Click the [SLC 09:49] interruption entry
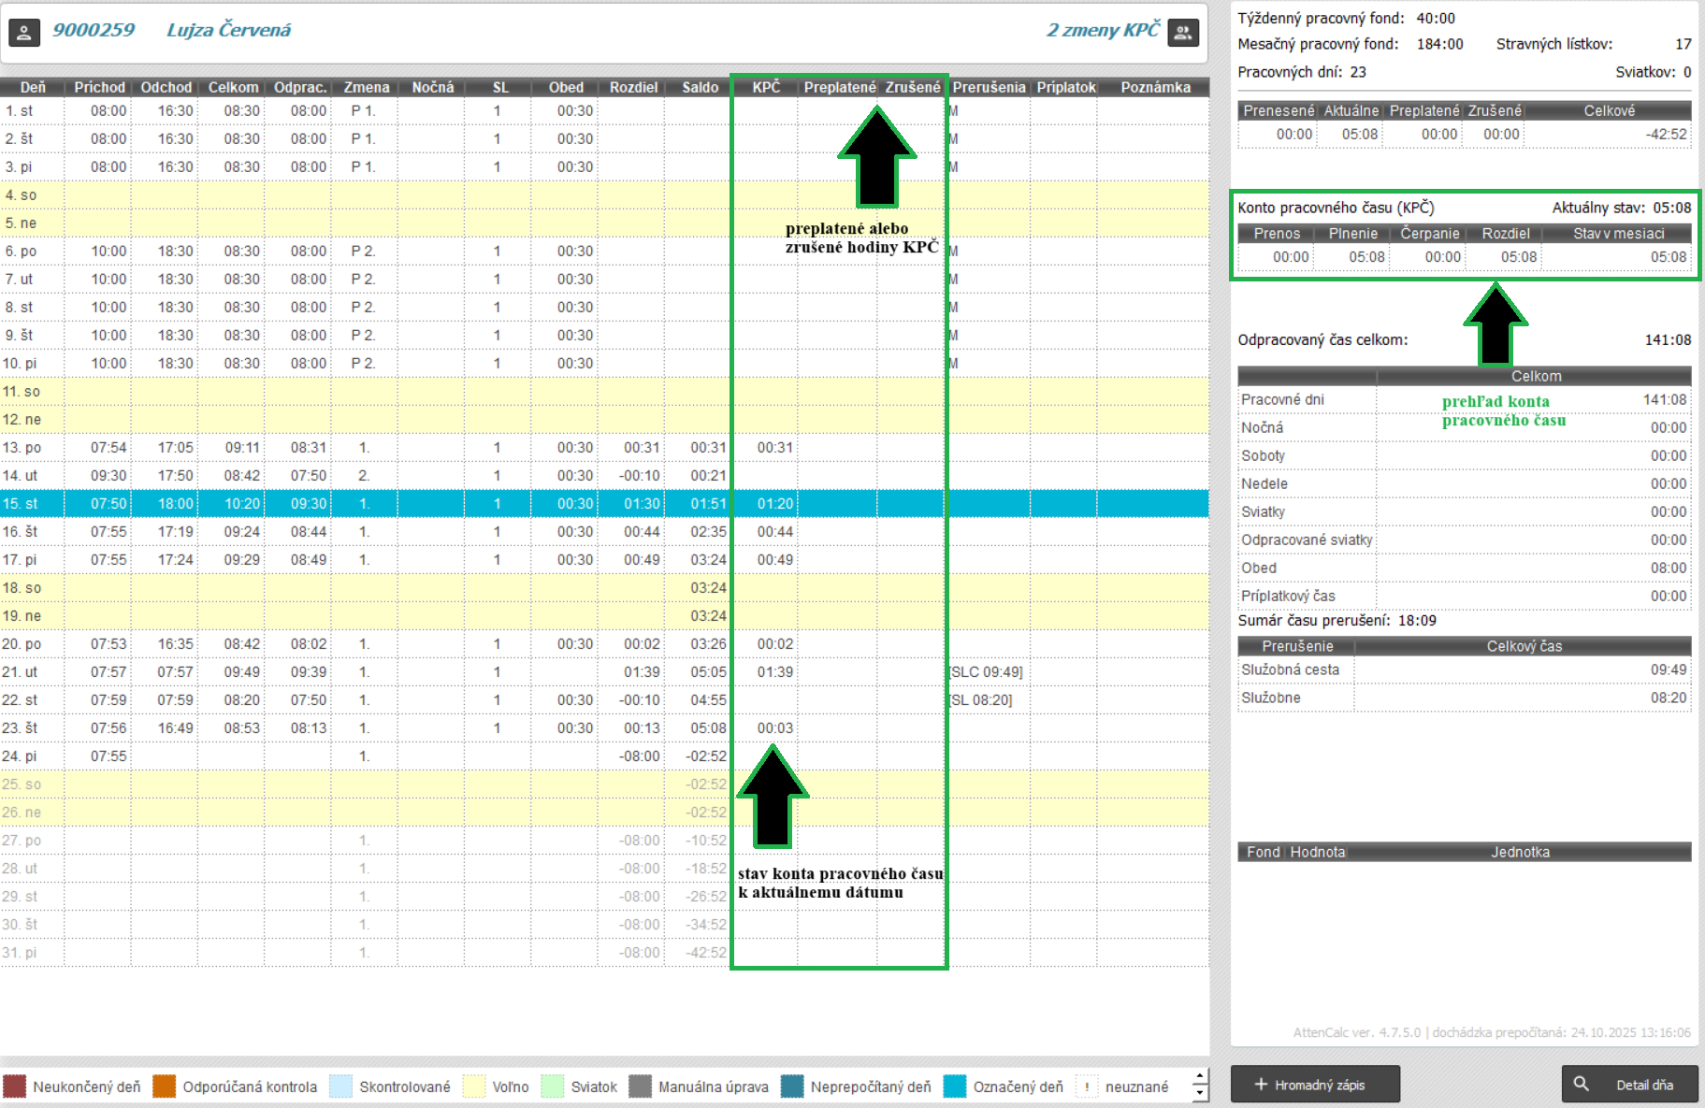Image resolution: width=1705 pixels, height=1108 pixels. [987, 671]
